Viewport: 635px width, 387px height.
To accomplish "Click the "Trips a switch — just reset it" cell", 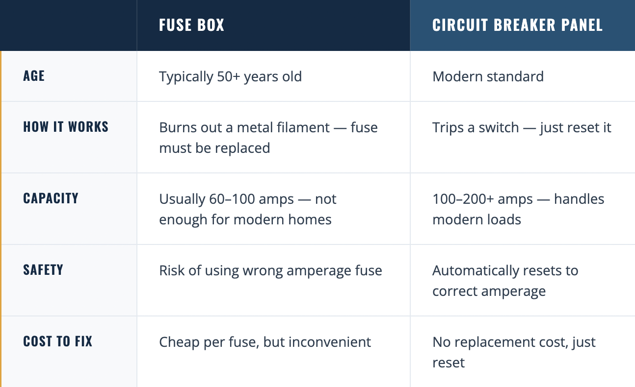I will [x=522, y=128].
